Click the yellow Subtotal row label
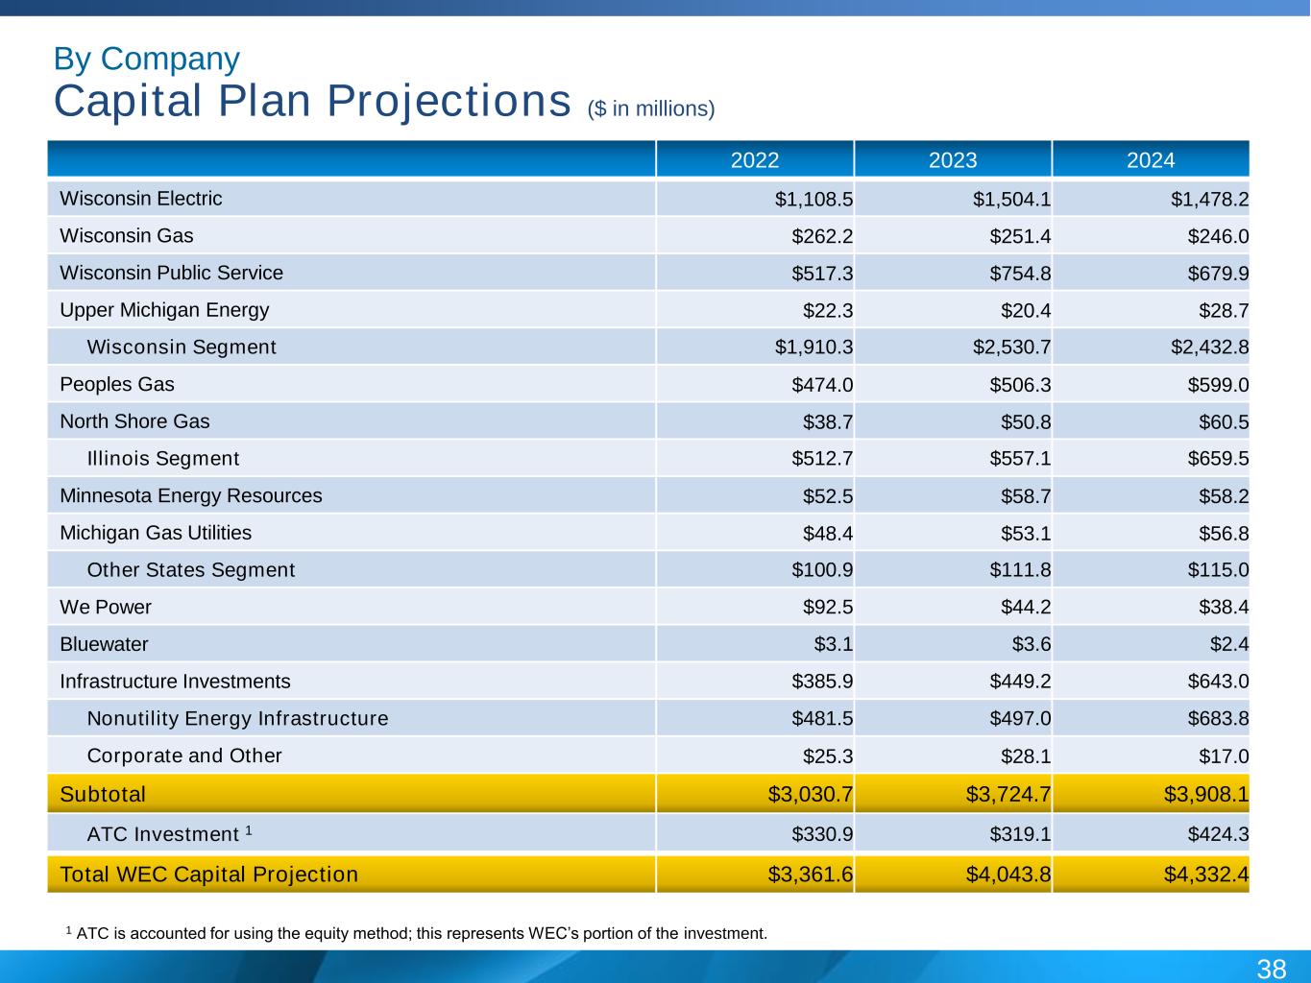 point(103,794)
